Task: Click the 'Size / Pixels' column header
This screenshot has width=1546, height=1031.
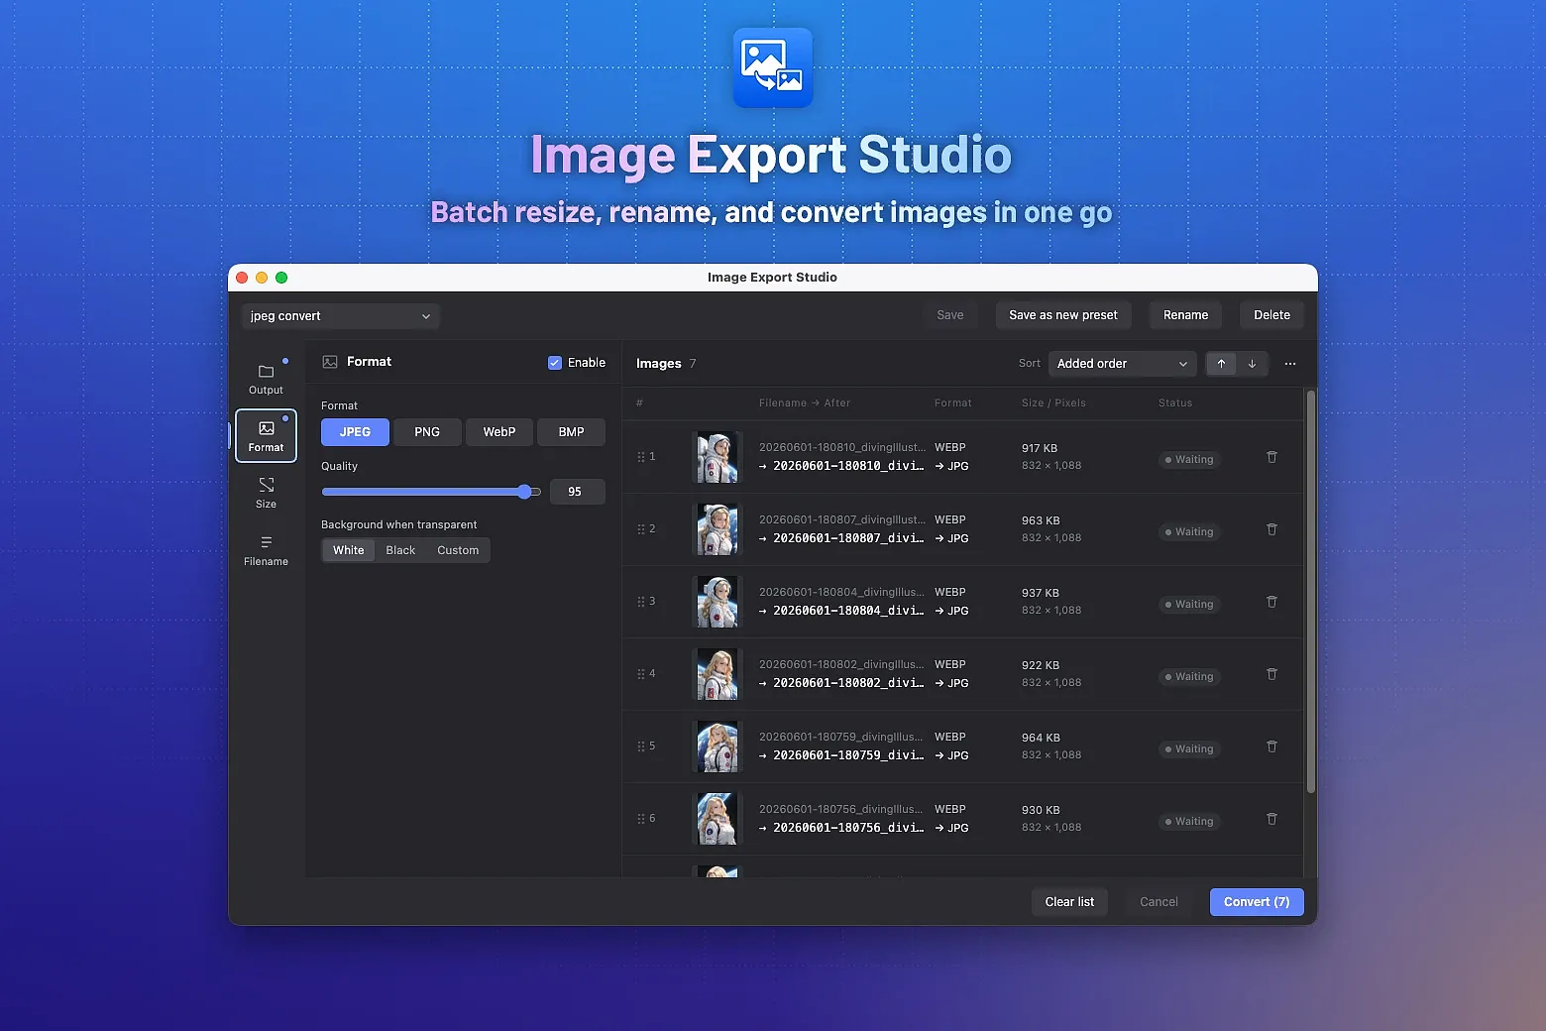Action: click(1053, 403)
